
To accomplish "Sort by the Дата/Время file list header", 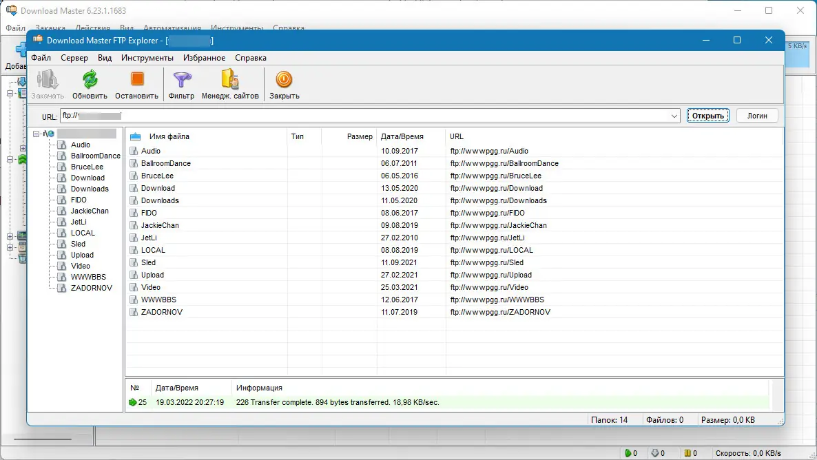I will tap(402, 136).
